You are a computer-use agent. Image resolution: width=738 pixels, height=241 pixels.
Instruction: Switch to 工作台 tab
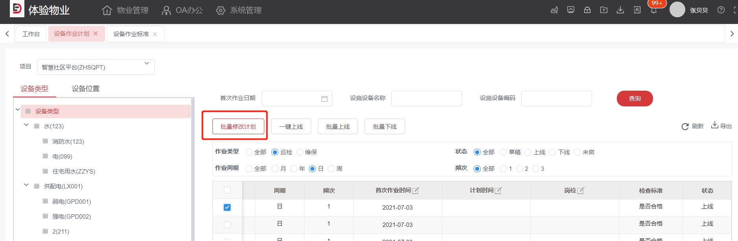tap(31, 34)
